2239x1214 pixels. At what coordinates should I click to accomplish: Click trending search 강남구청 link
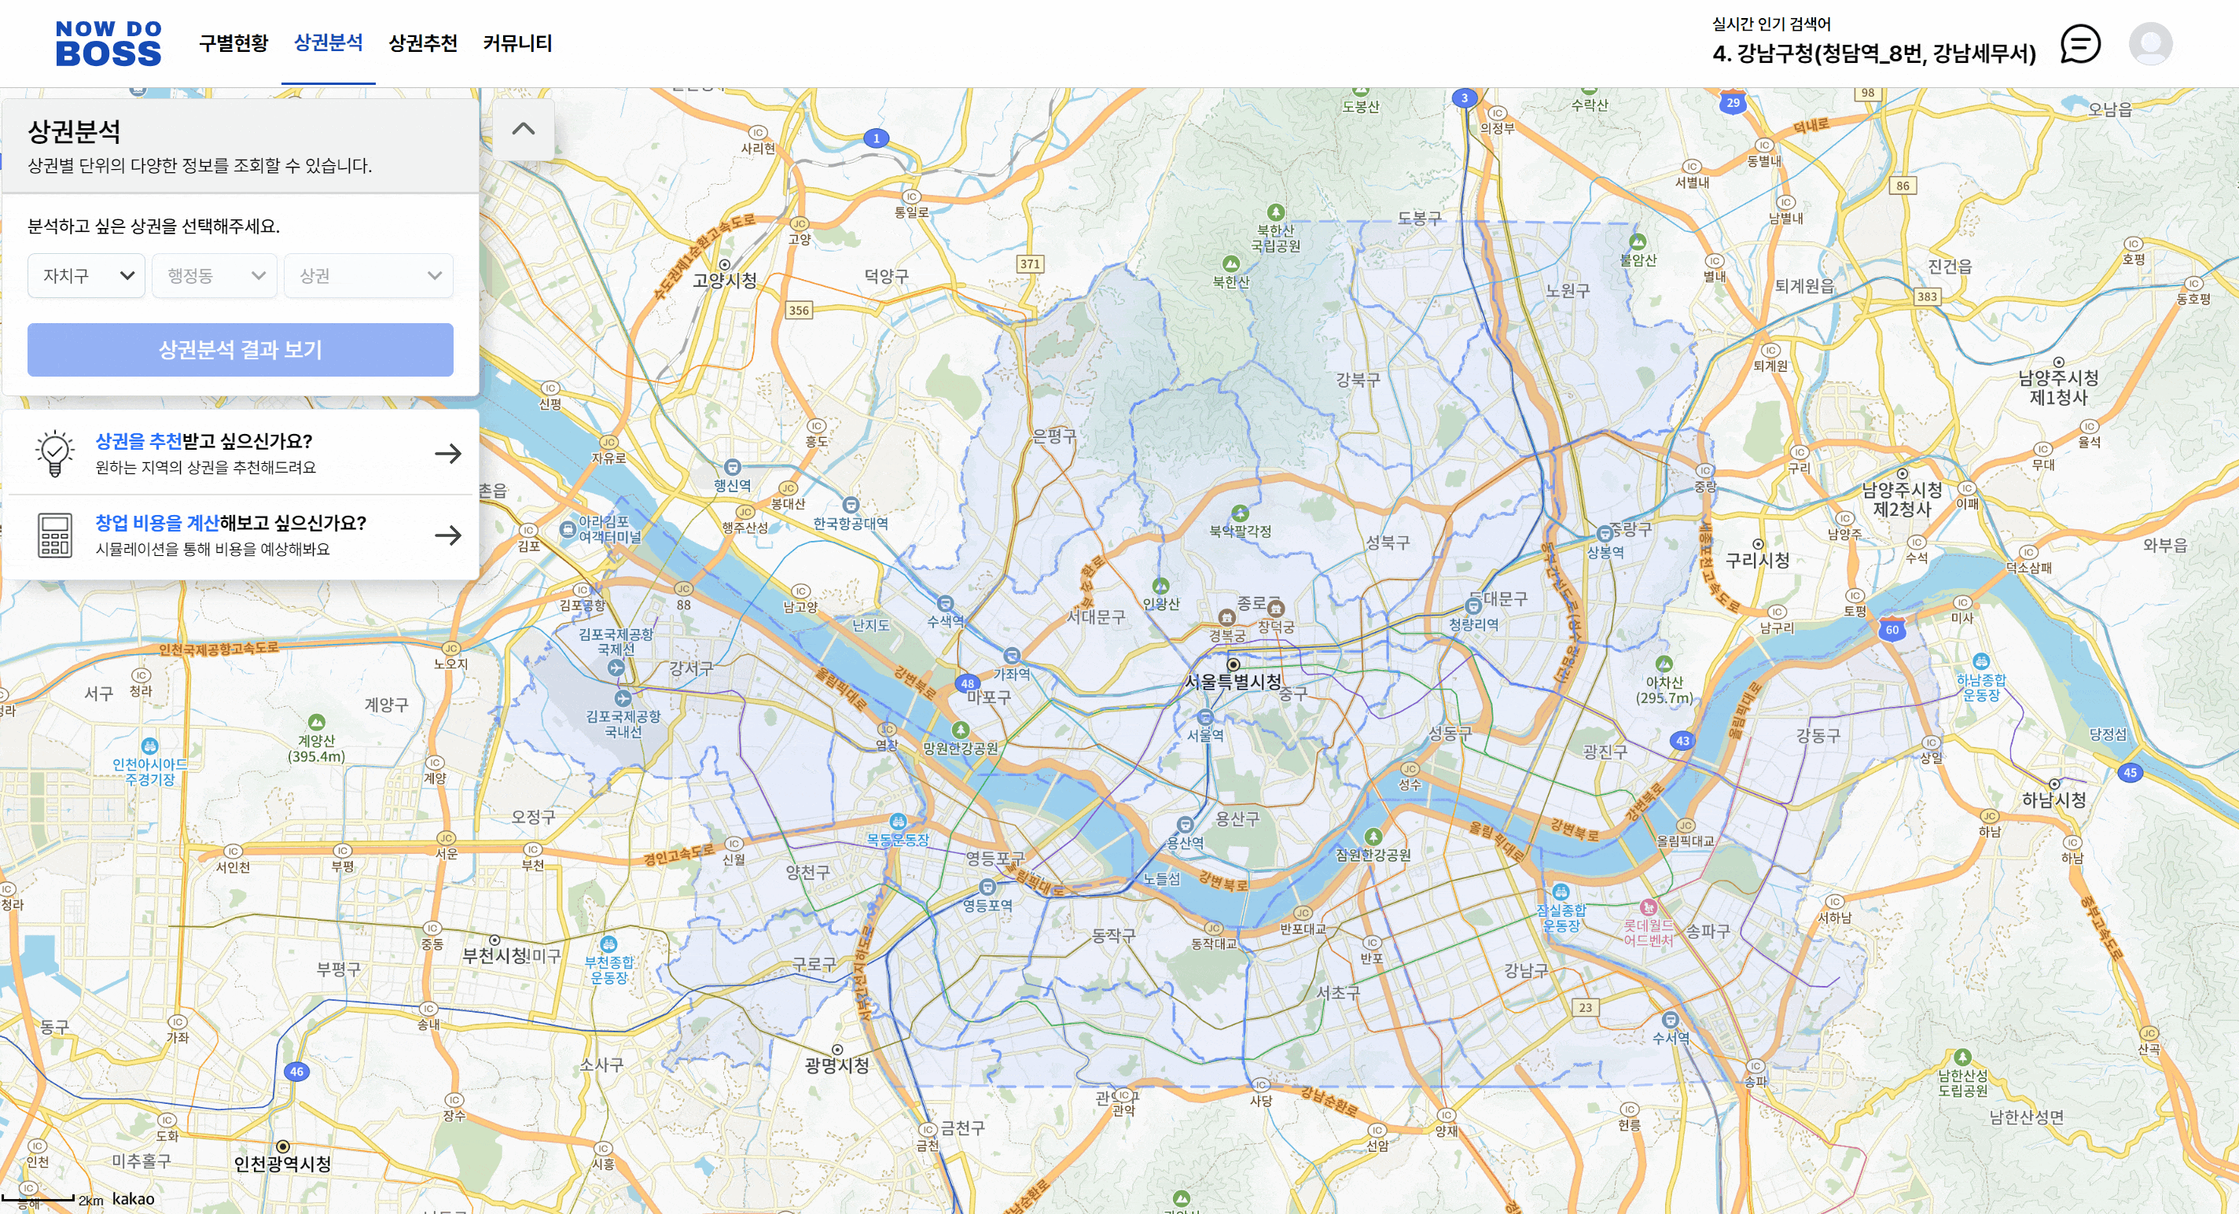pos(1873,54)
